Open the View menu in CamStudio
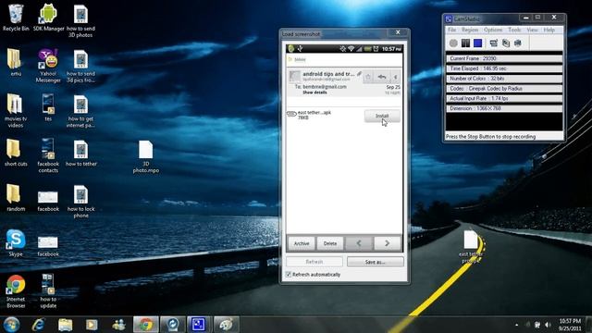The image size is (592, 333). 532,30
